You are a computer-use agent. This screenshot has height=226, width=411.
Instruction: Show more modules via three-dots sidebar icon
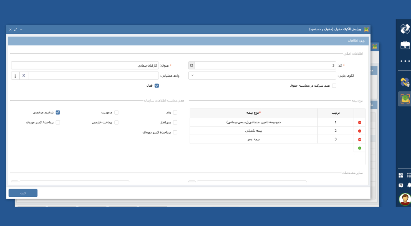pyautogui.click(x=405, y=61)
